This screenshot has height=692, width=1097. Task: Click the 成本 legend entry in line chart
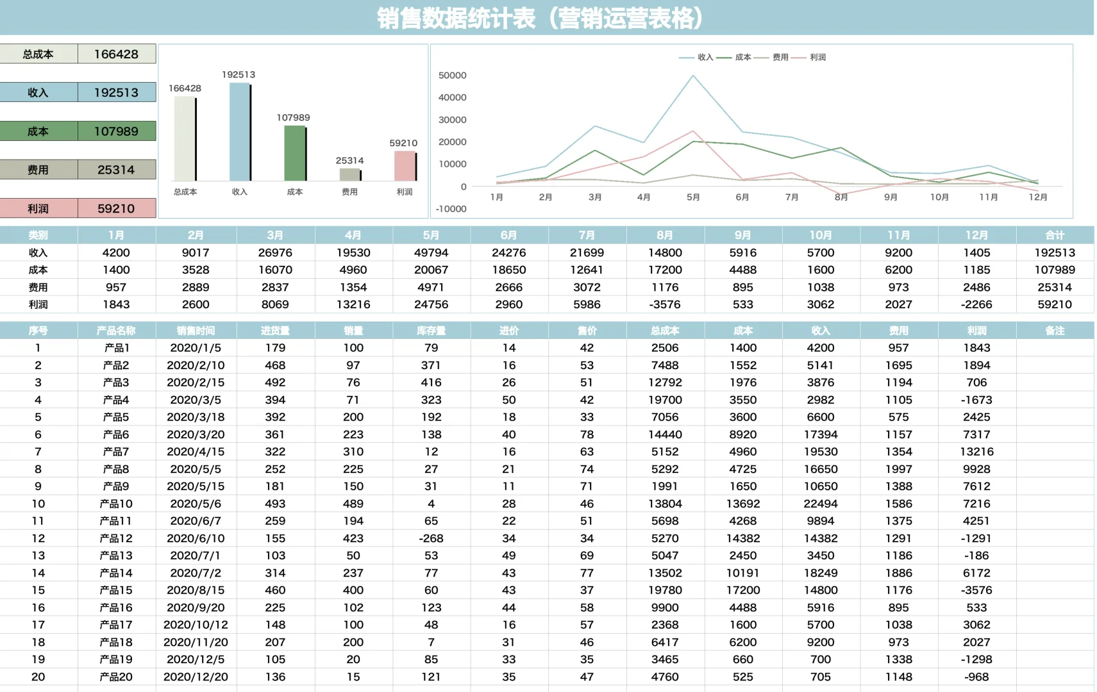click(x=734, y=57)
